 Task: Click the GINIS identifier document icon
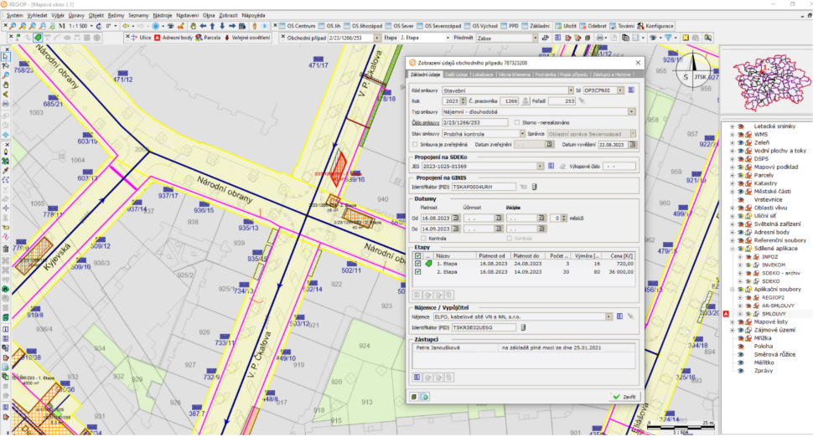(536, 187)
